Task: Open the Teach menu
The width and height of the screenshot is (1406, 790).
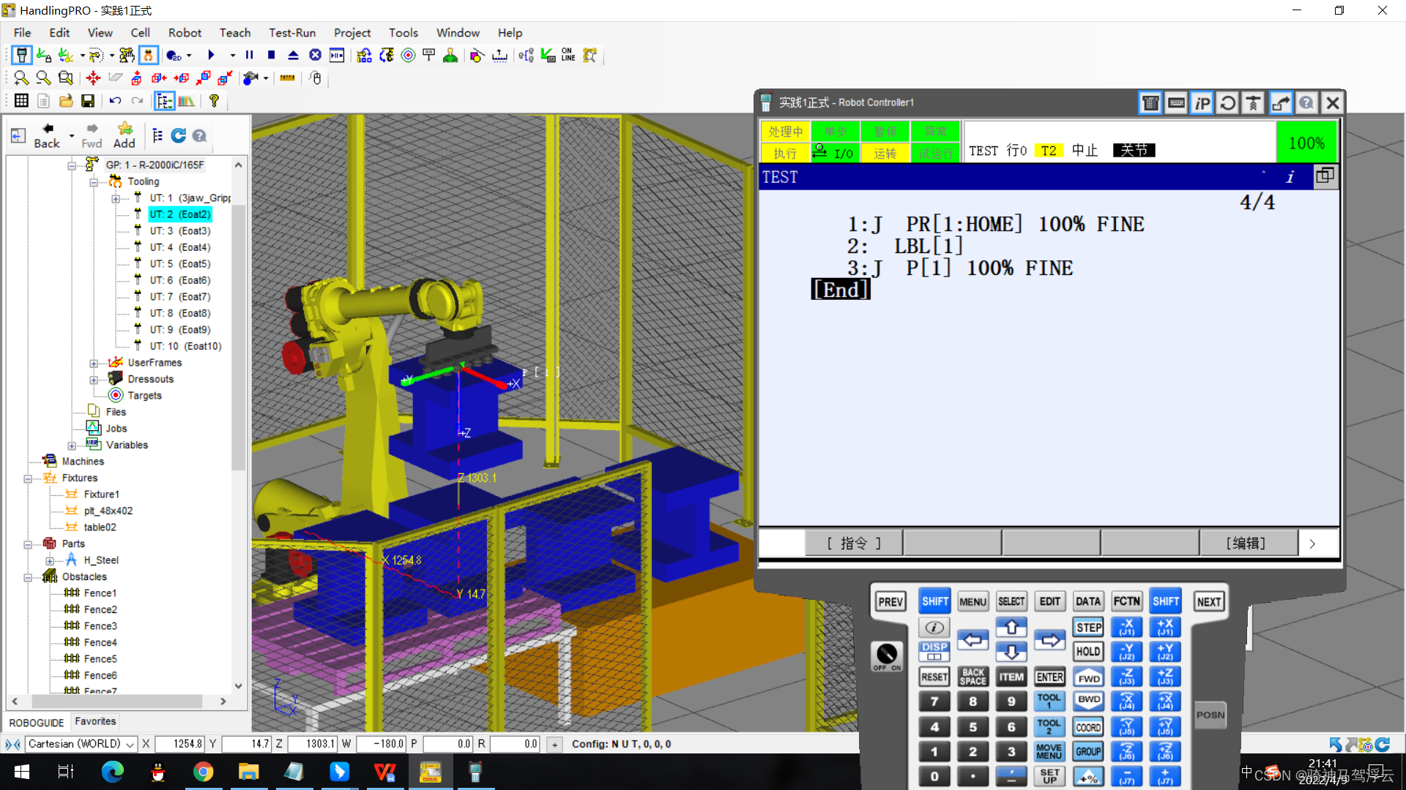Action: click(x=235, y=33)
